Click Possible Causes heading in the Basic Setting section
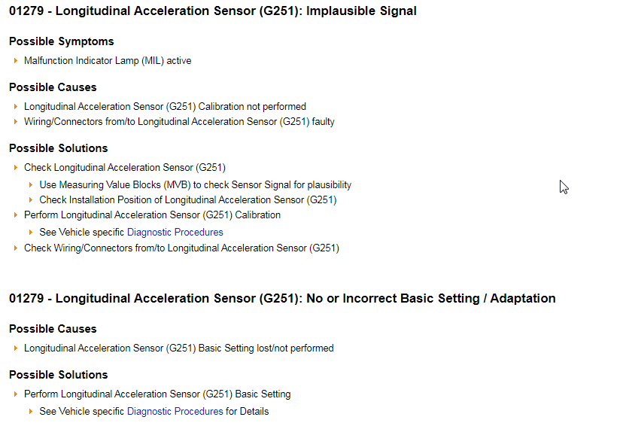Image resolution: width=626 pixels, height=423 pixels. [53, 329]
